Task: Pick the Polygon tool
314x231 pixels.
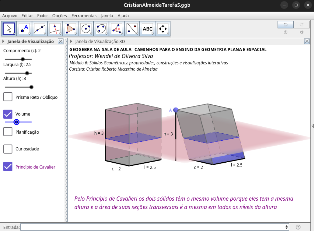Action: tap(71, 29)
